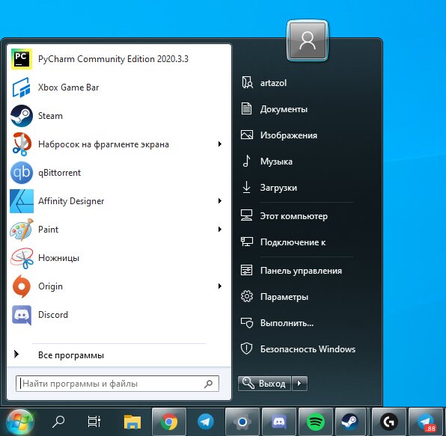446x436 pixels.
Task: Launch Steam from the programs list
Action: coord(119,116)
